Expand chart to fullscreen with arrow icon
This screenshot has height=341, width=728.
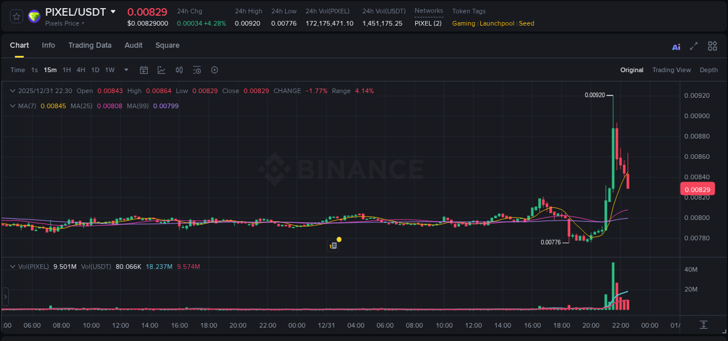click(693, 45)
